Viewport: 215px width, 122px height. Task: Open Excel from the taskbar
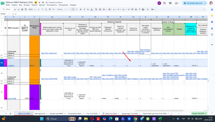click(160, 119)
